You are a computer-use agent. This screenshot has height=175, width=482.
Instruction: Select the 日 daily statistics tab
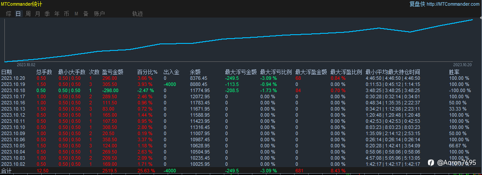click(18, 14)
